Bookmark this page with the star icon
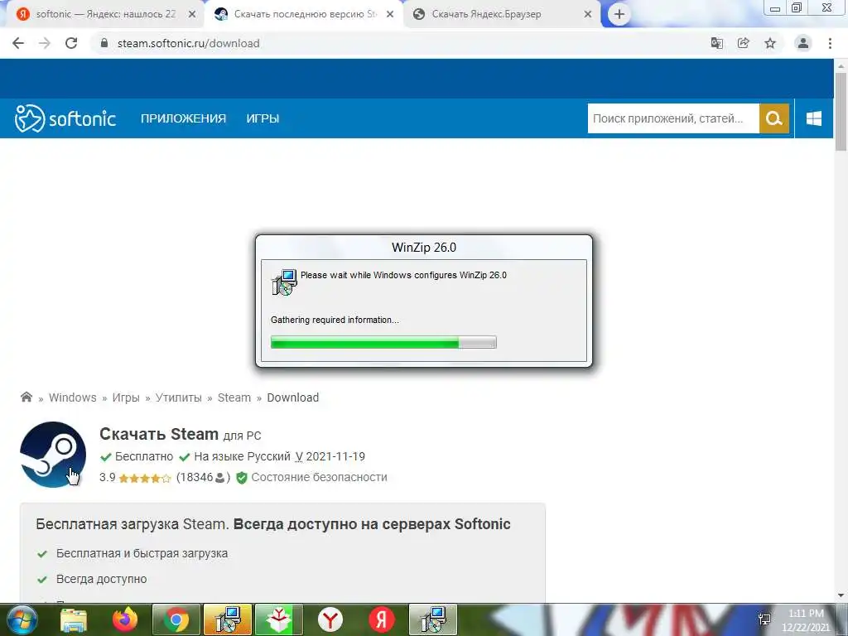This screenshot has height=636, width=848. click(x=770, y=43)
